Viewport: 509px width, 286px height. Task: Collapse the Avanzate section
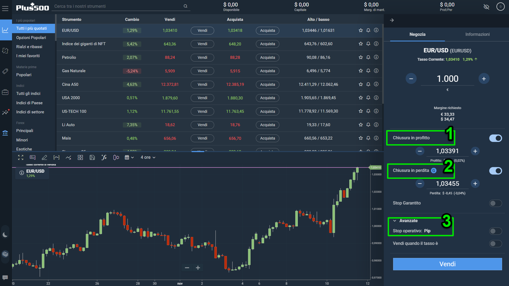coord(405,221)
